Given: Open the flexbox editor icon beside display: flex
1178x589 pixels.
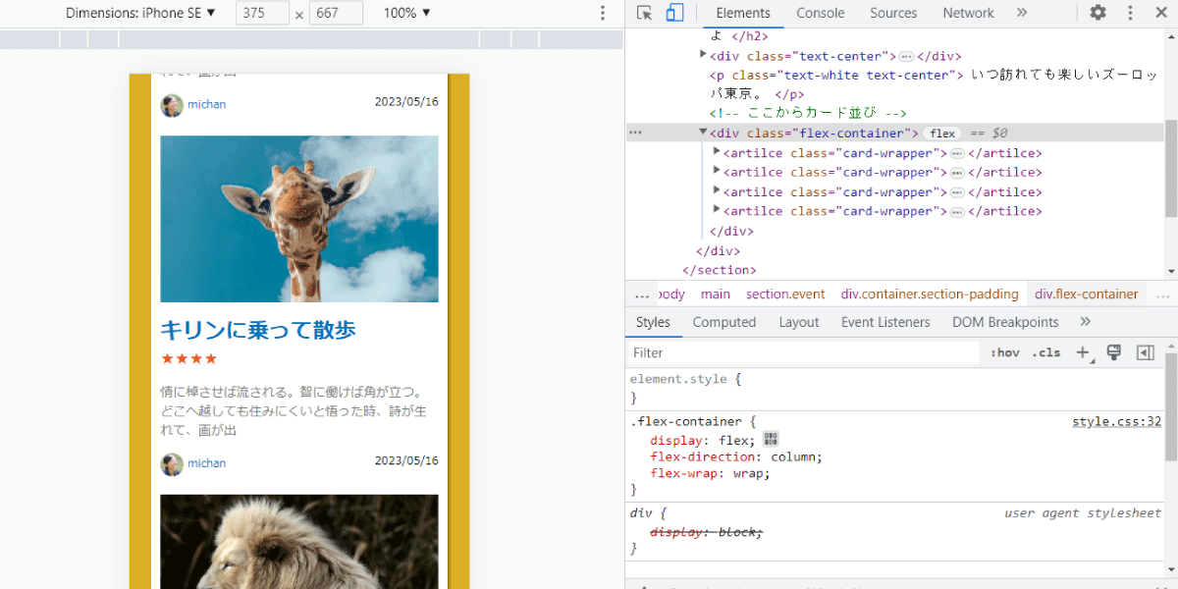Looking at the screenshot, I should (771, 440).
